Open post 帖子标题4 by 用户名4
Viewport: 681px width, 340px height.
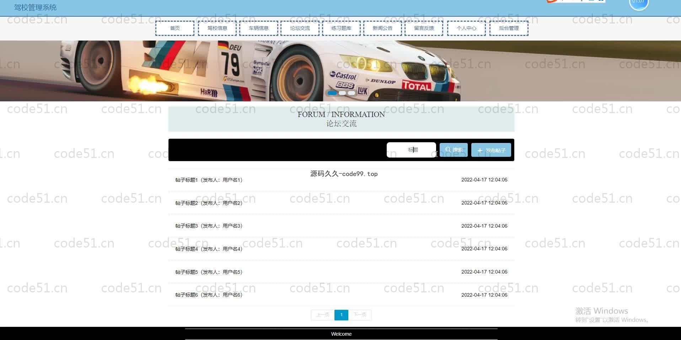click(341, 249)
